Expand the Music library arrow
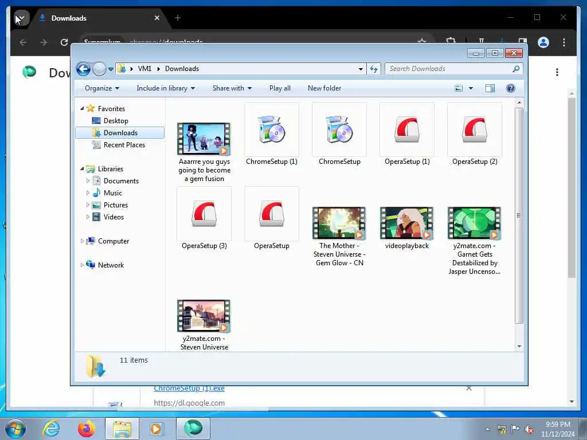Viewport: 587px width, 440px height. click(x=88, y=193)
